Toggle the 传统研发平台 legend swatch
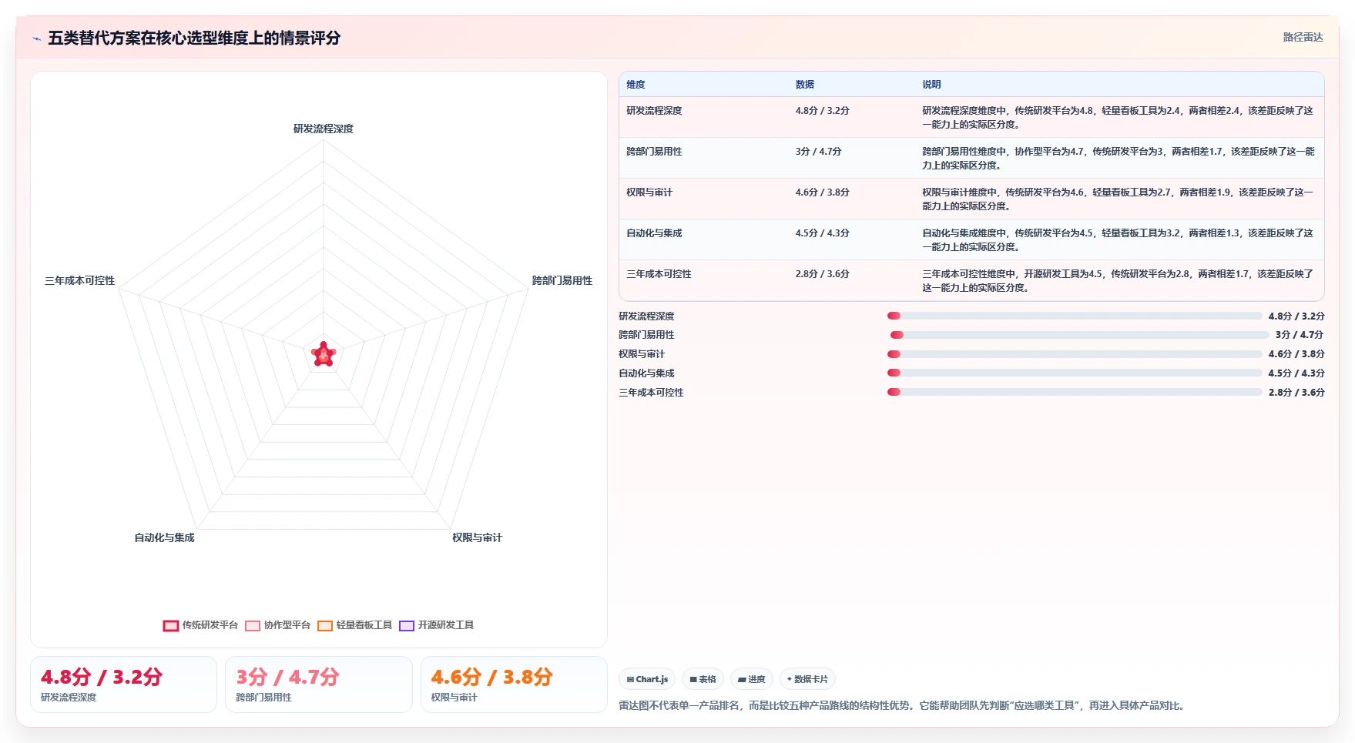The image size is (1355, 743). point(171,625)
